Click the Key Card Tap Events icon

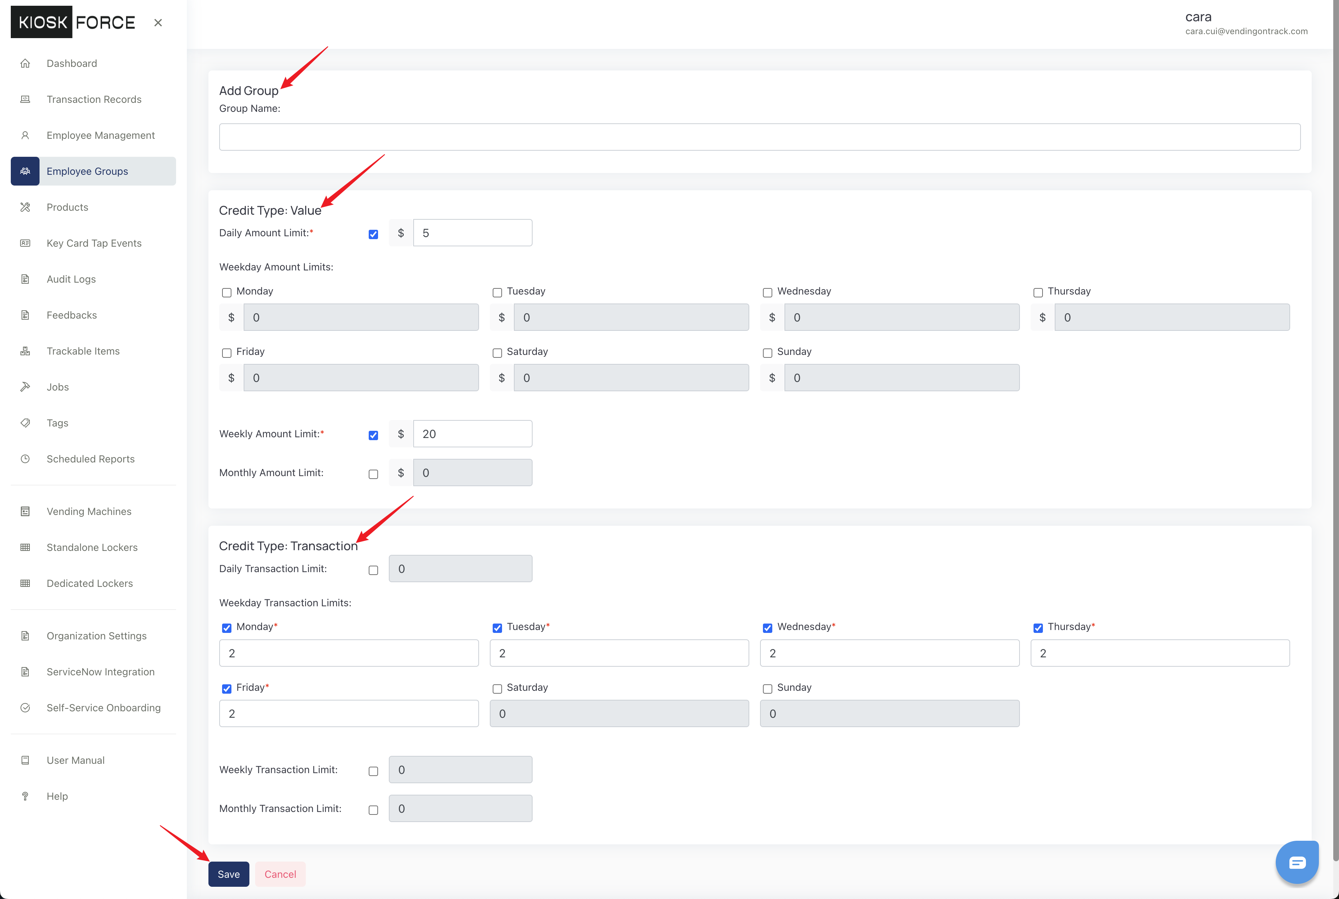click(x=25, y=243)
